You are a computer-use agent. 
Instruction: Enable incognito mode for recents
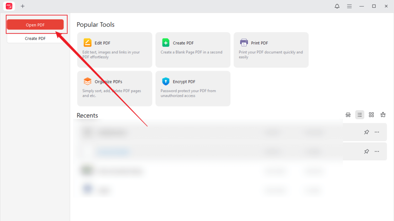pyautogui.click(x=348, y=115)
